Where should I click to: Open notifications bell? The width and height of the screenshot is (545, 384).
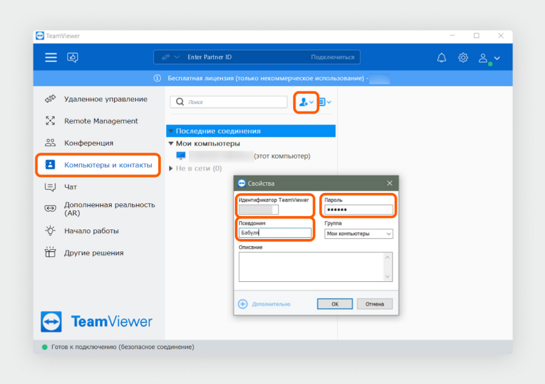point(442,58)
